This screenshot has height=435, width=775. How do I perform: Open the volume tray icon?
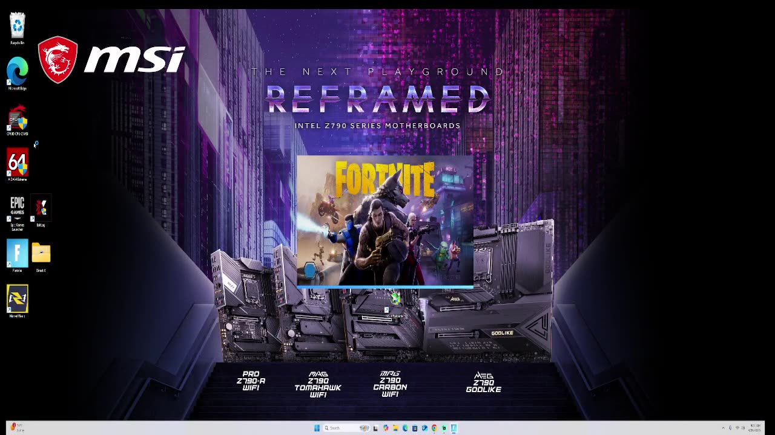point(743,428)
